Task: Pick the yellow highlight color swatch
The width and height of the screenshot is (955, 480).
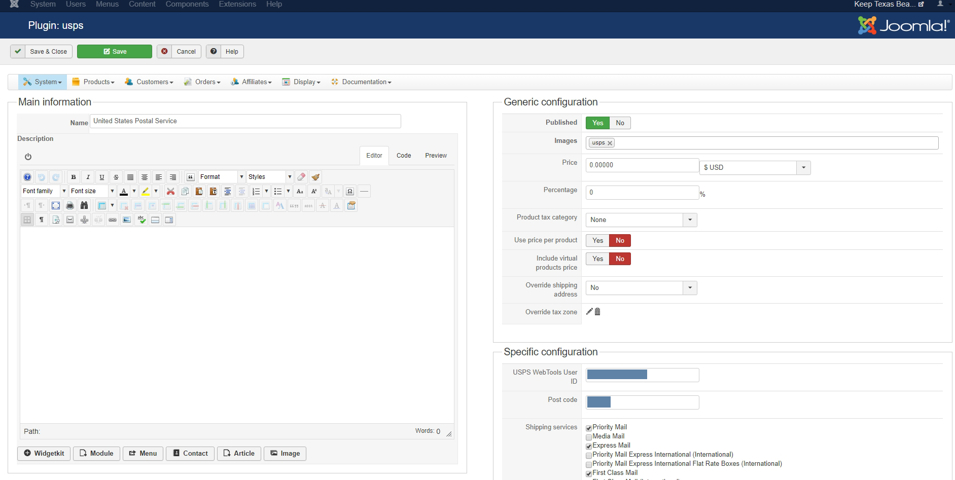Action: point(146,191)
